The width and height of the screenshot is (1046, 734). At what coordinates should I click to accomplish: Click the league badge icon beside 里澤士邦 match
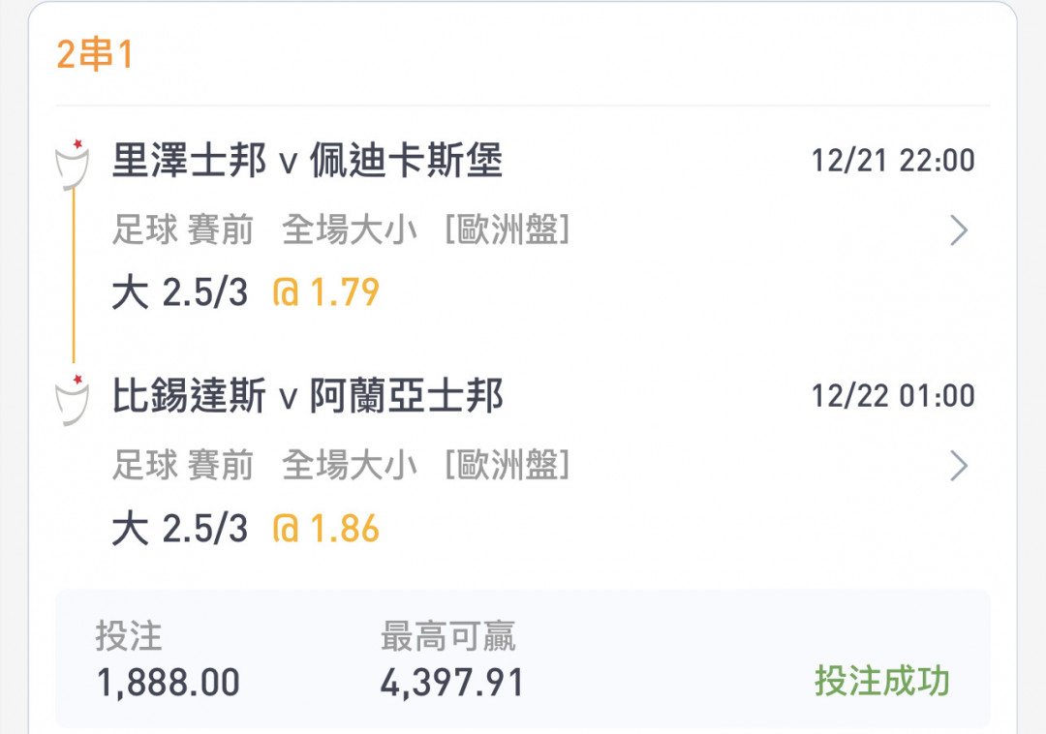(x=72, y=165)
